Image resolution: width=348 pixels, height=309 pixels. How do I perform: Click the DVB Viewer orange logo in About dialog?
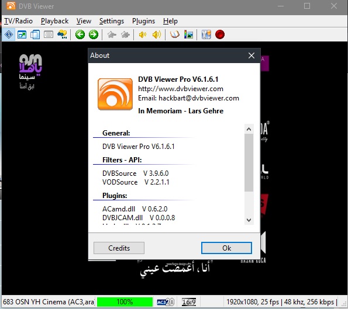(x=115, y=94)
